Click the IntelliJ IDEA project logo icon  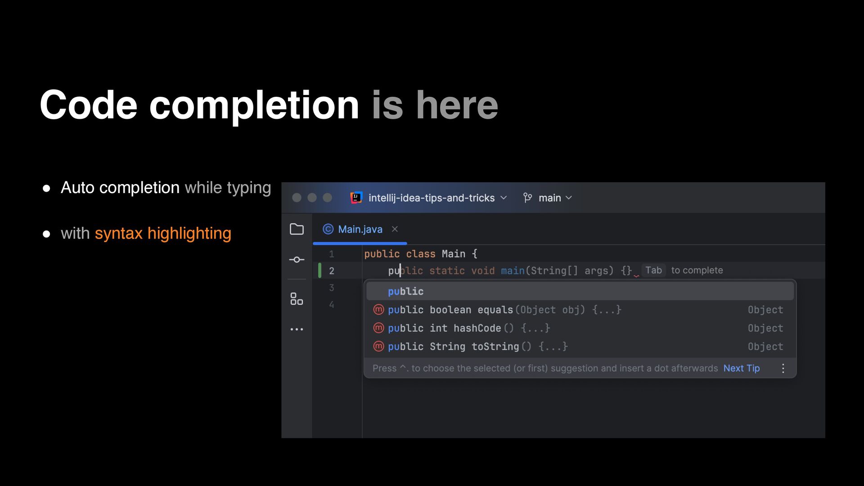[x=356, y=198]
